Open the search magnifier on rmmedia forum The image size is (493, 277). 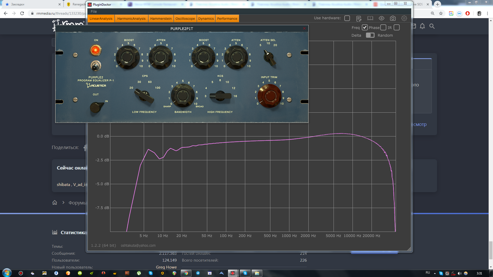click(x=432, y=26)
